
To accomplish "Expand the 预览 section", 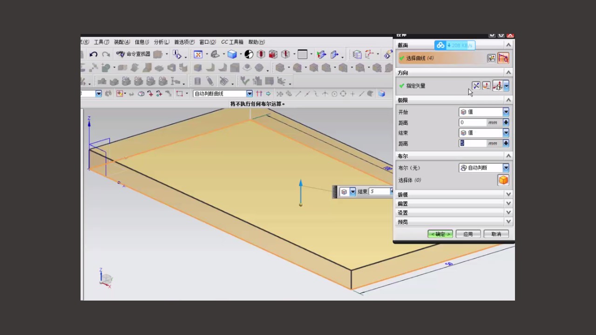I will tap(508, 221).
